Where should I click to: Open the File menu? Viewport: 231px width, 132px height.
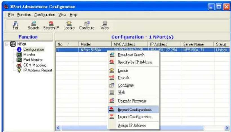[11, 15]
